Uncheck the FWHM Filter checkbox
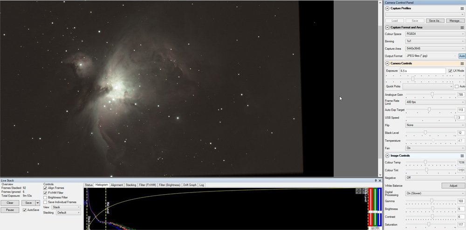466x230 pixels. (x=45, y=193)
